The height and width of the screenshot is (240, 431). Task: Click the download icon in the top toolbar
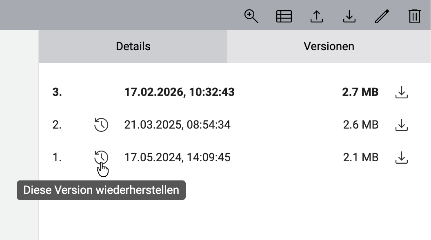349,16
